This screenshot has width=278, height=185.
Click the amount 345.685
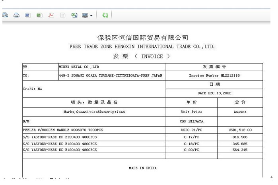240,144
